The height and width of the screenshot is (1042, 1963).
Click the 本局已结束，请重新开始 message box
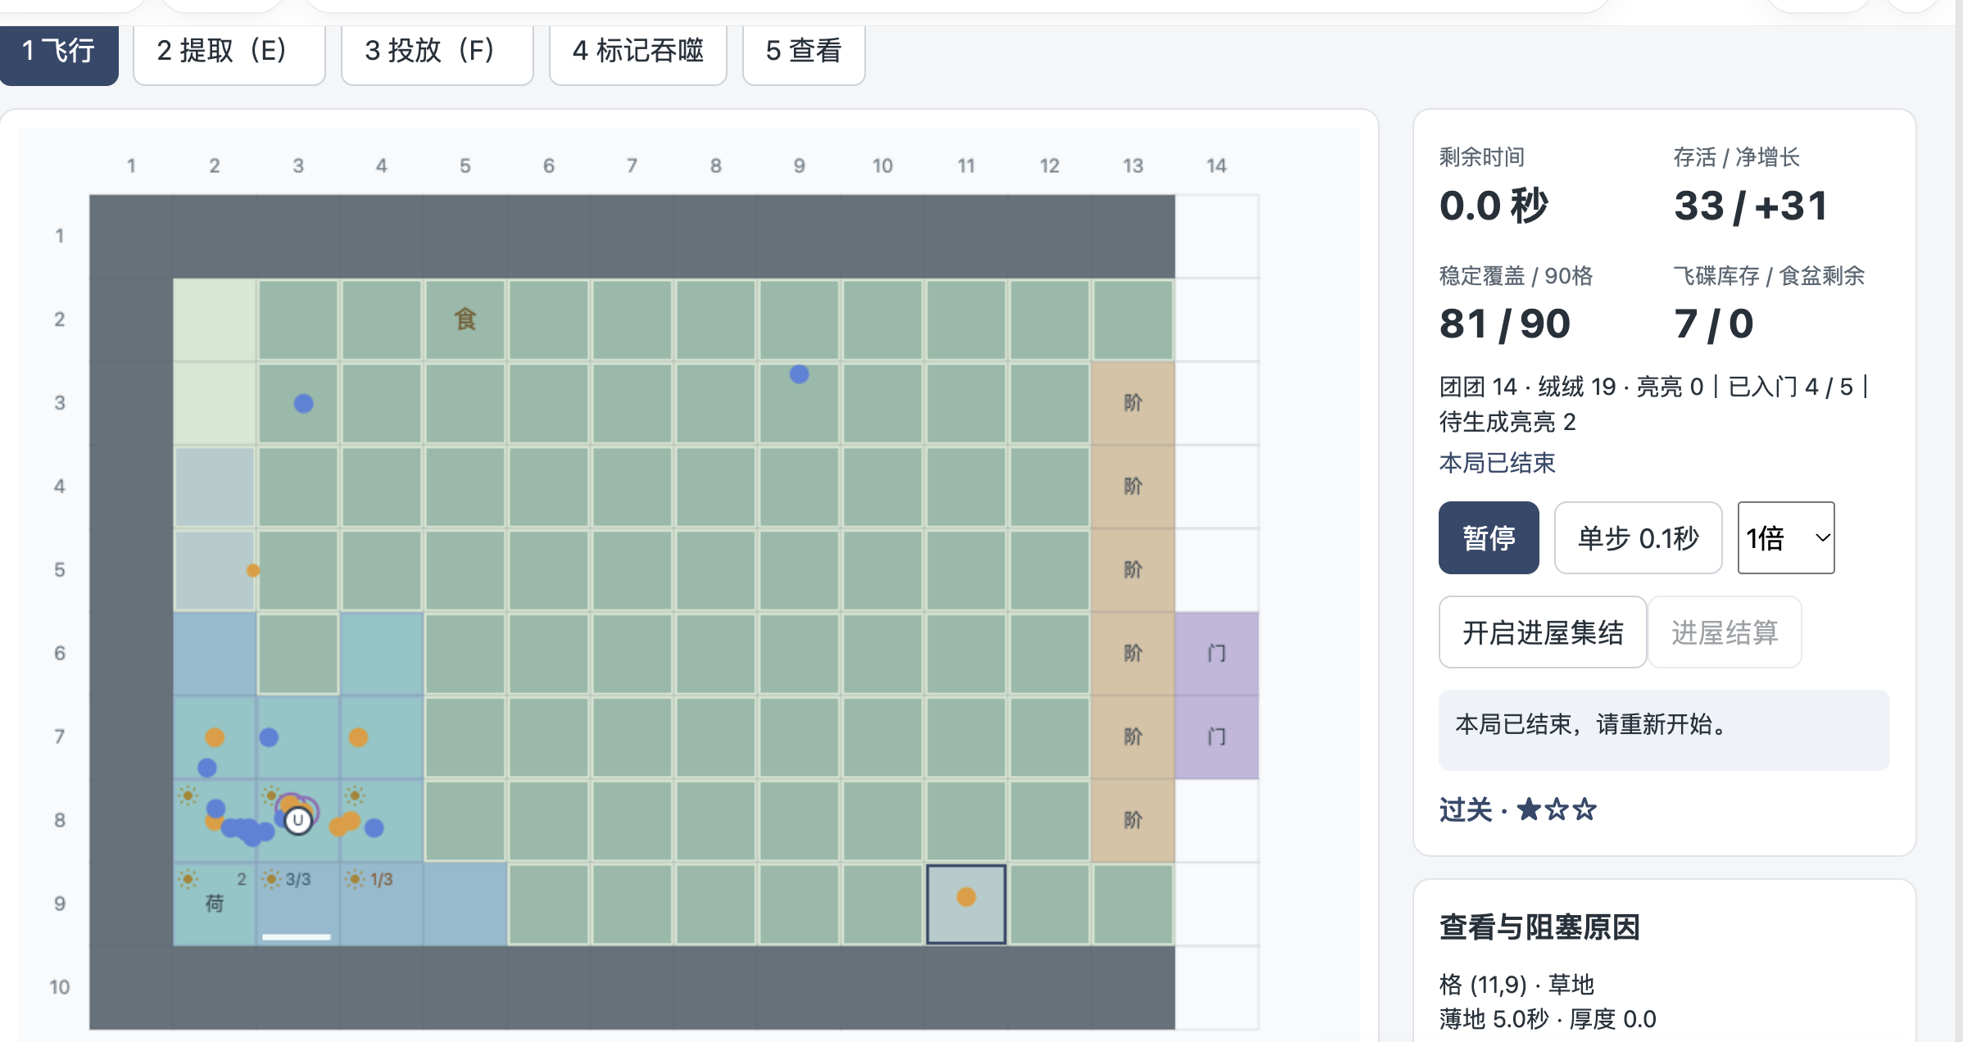click(1664, 729)
